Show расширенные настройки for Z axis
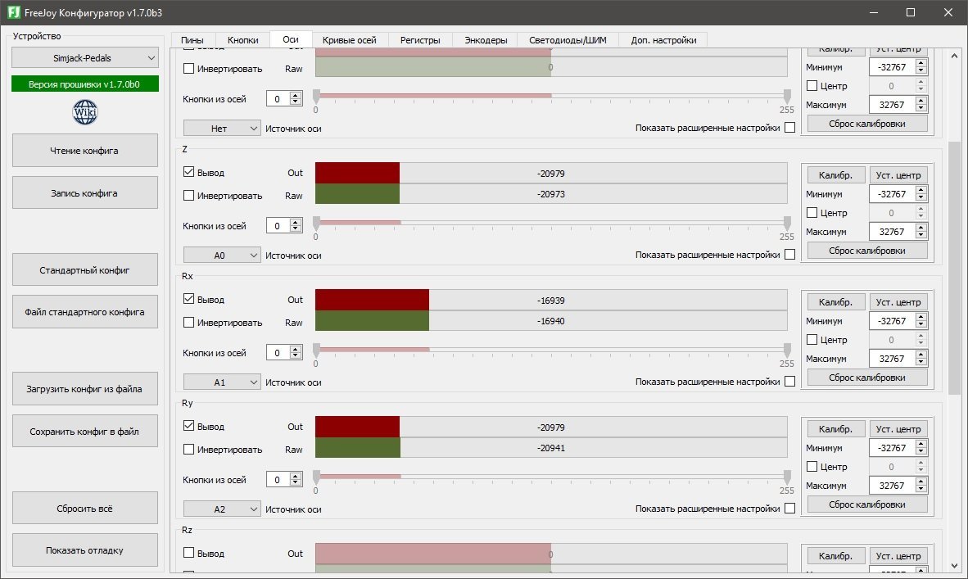The image size is (968, 579). (789, 255)
